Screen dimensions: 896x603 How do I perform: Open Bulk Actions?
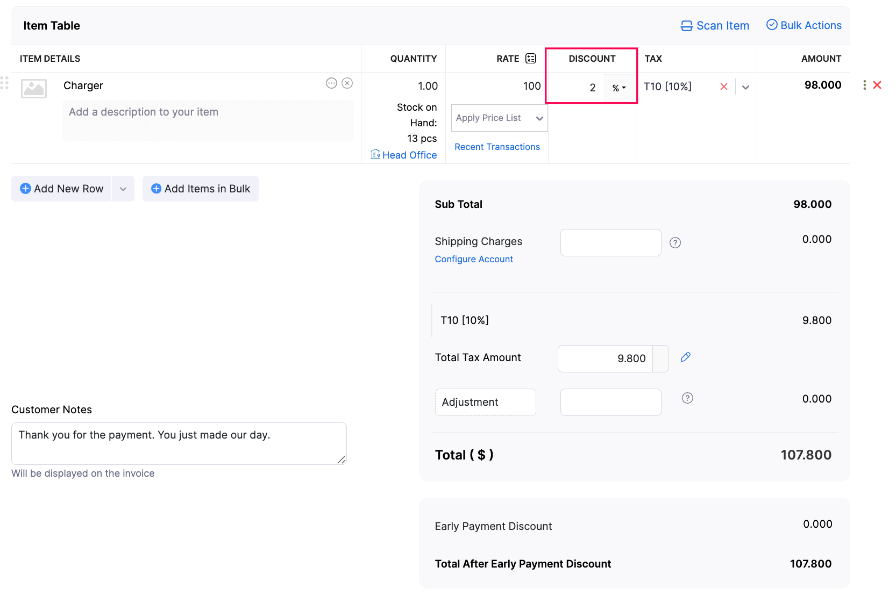coord(803,25)
